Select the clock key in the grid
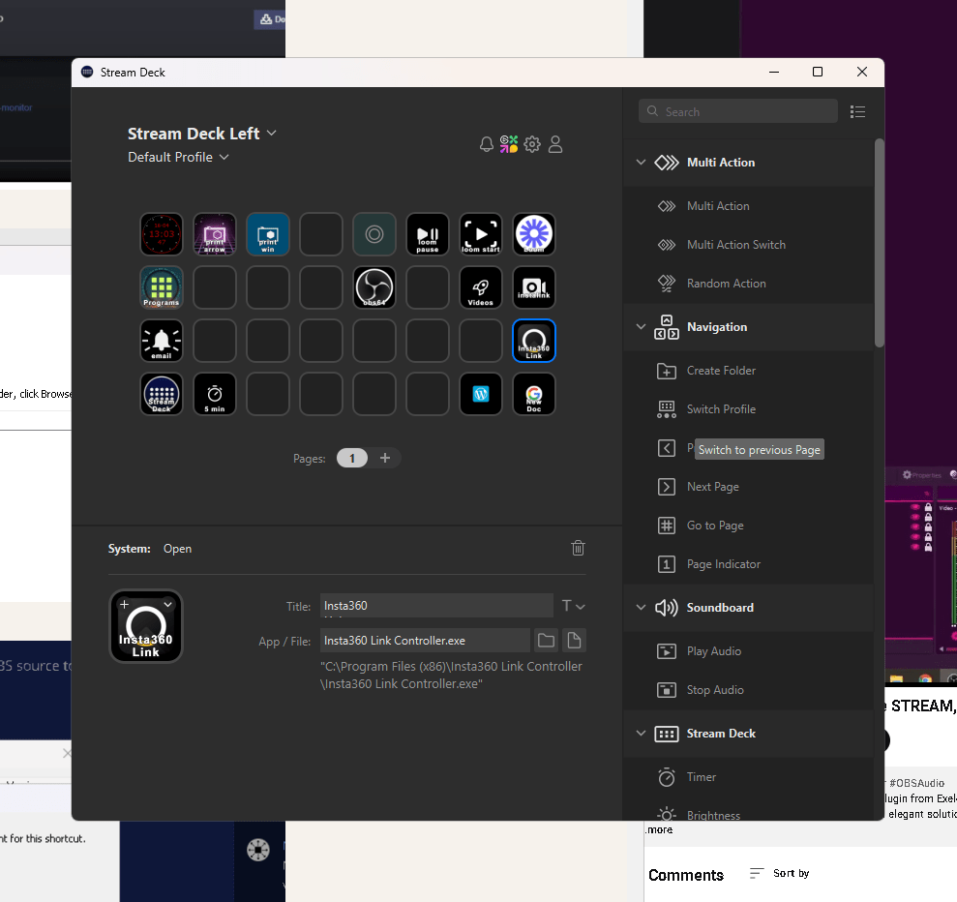The image size is (957, 902). [162, 234]
